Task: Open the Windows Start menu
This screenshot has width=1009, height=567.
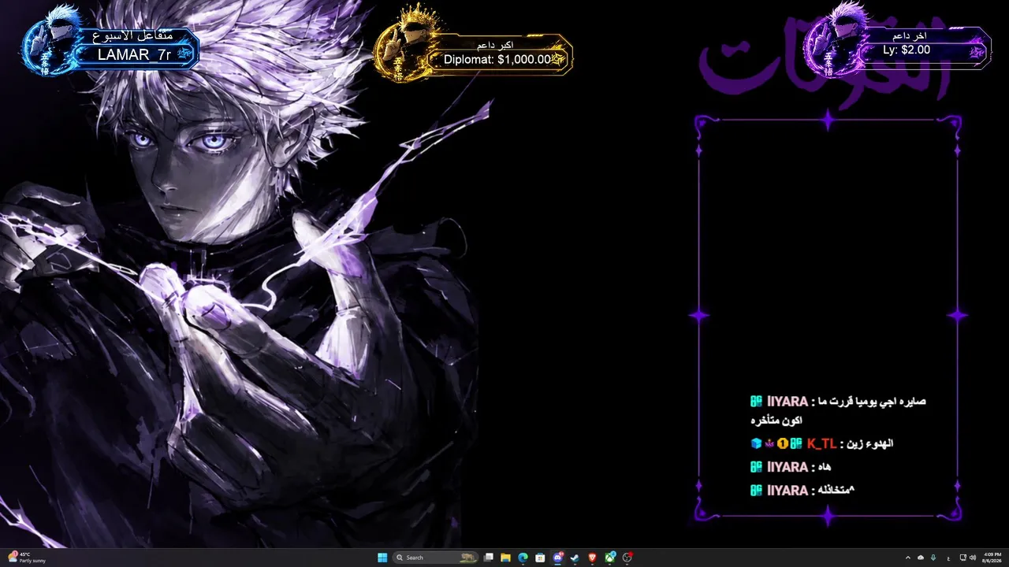Action: point(382,558)
